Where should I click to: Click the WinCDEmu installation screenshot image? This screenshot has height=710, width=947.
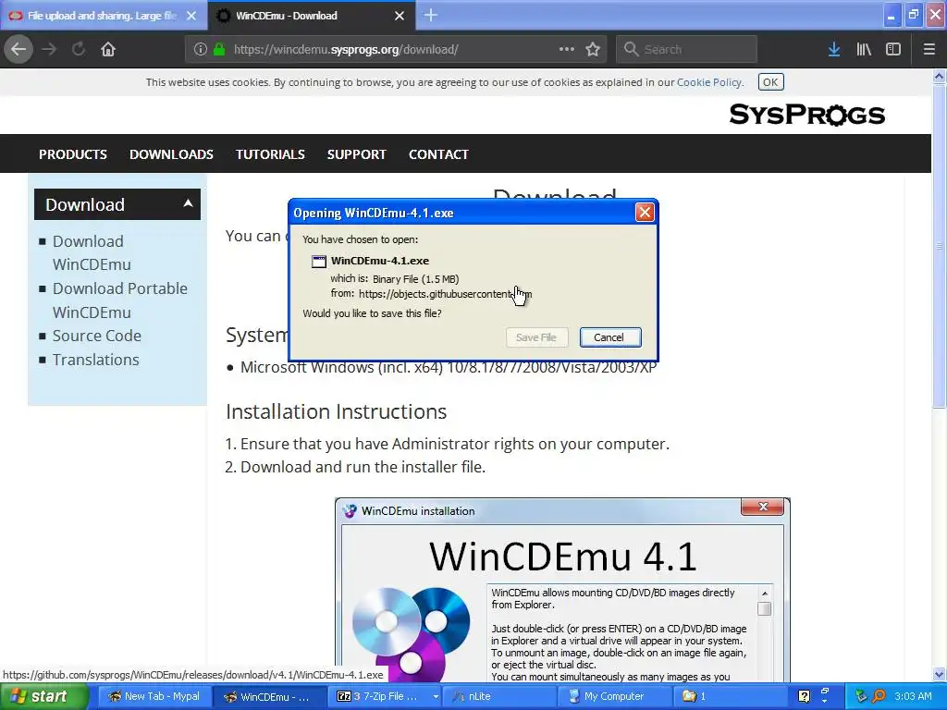[x=562, y=590]
